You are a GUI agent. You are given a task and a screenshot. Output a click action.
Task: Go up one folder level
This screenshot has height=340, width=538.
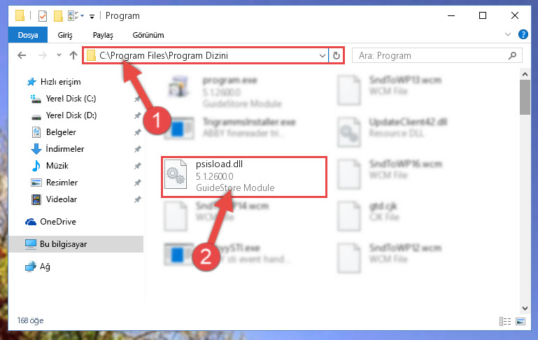point(73,55)
